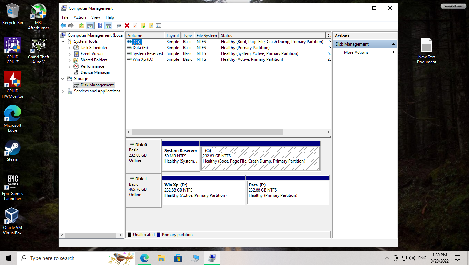This screenshot has width=469, height=265.
Task: Open the notification center icon
Action: tap(458, 258)
